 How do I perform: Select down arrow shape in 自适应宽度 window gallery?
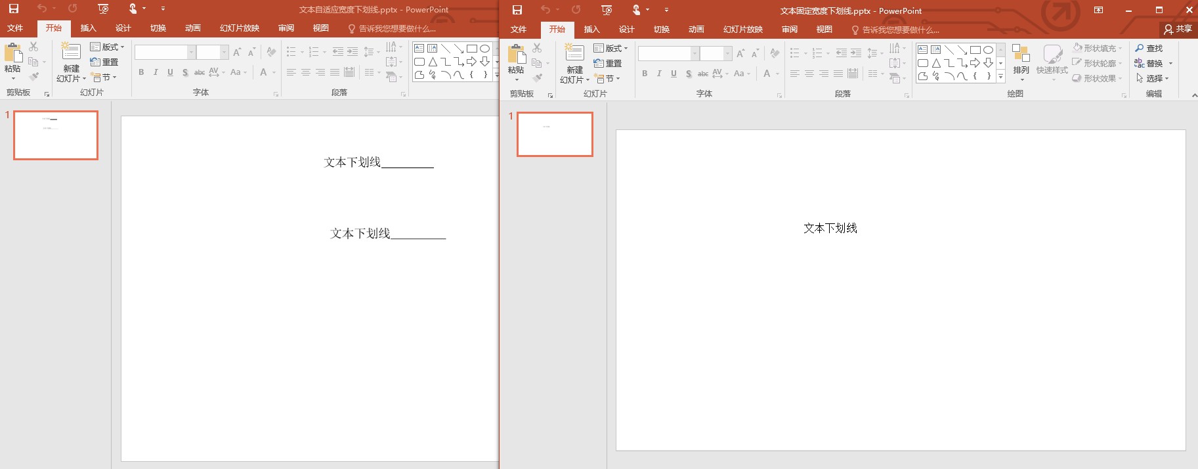pos(484,62)
